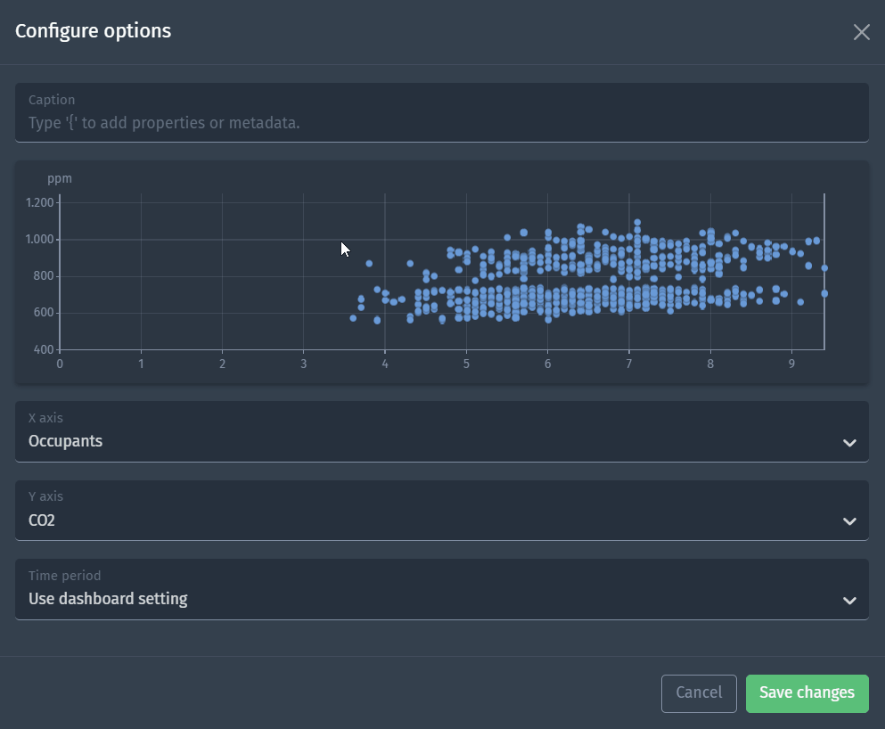Expand the Time period chevron arrow

[x=849, y=601]
